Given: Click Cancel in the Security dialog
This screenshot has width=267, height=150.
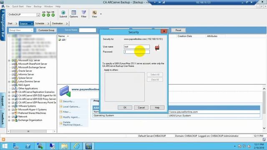Looking at the screenshot, I should pos(141,107).
